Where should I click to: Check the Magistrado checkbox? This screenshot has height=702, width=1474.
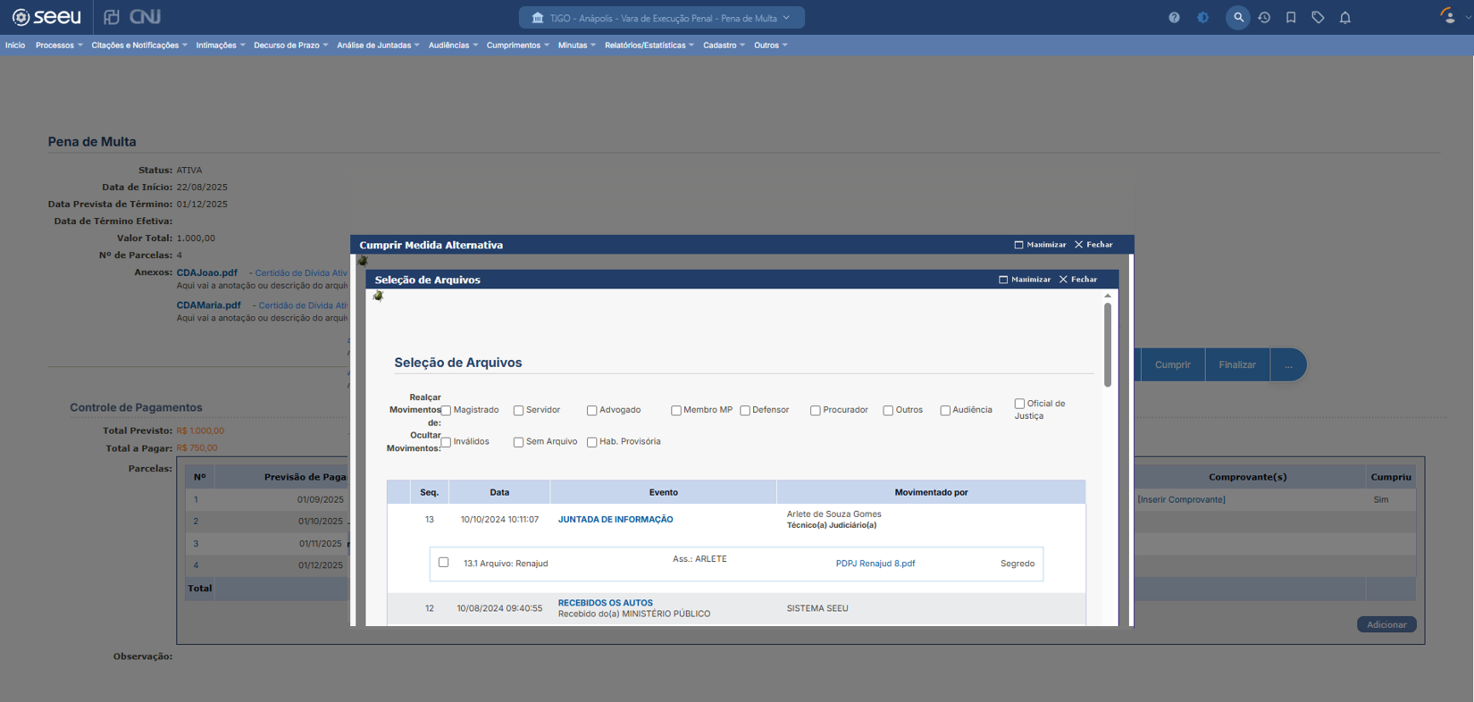pos(446,411)
